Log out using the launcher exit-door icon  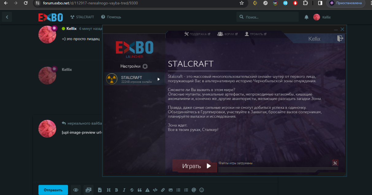tap(340, 38)
